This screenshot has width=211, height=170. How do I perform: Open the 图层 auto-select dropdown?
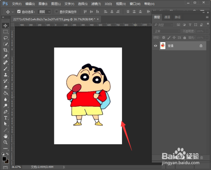[44, 12]
